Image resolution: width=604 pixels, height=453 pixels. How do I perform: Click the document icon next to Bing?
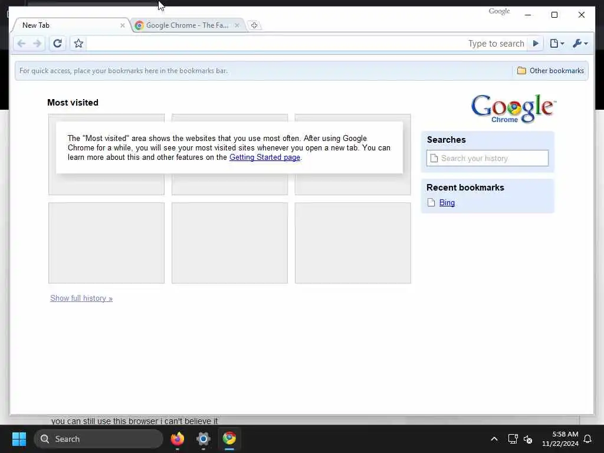(431, 203)
